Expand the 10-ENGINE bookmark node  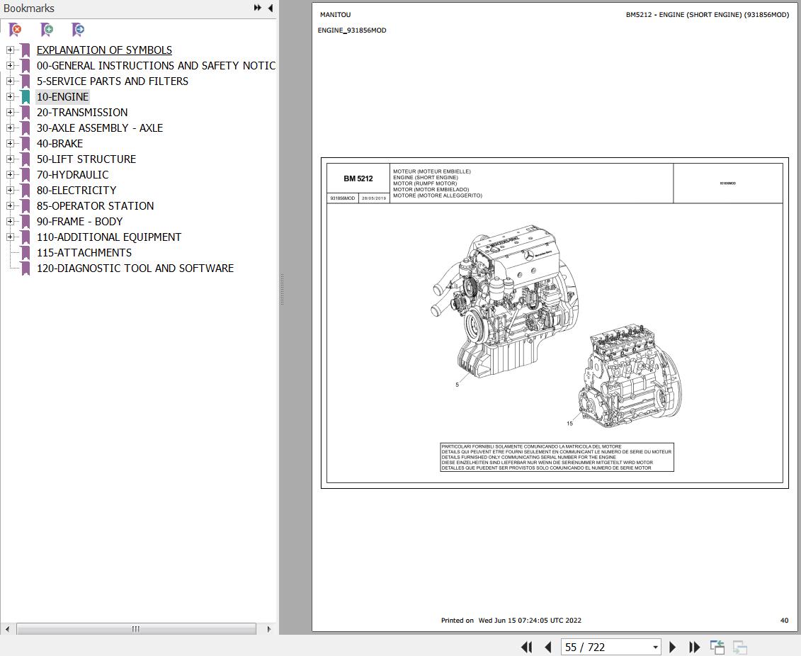point(10,96)
